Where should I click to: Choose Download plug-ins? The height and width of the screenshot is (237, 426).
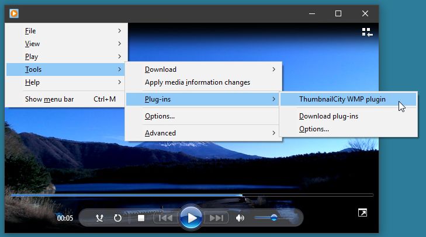[348, 116]
